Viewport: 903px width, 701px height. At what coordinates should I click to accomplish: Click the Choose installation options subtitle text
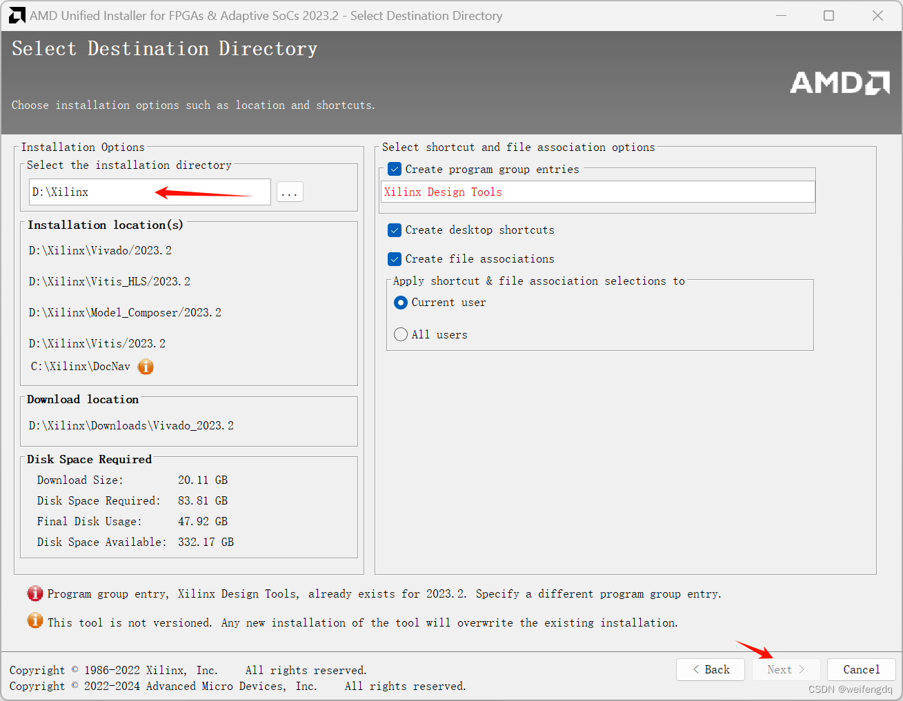click(193, 105)
